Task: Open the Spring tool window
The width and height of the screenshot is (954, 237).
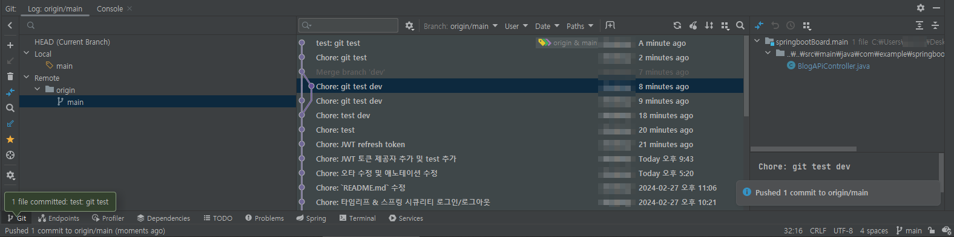Action: (x=311, y=218)
